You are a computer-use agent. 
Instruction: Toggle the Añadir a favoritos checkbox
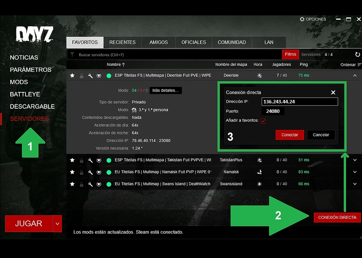coord(263,121)
